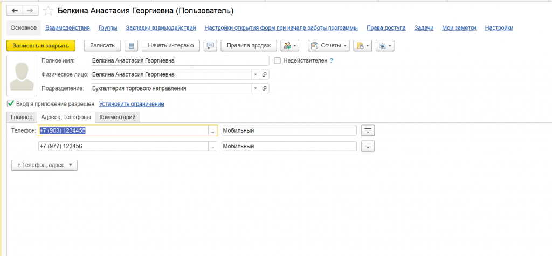
Task: Open the Права доступа section
Action: [x=386, y=27]
